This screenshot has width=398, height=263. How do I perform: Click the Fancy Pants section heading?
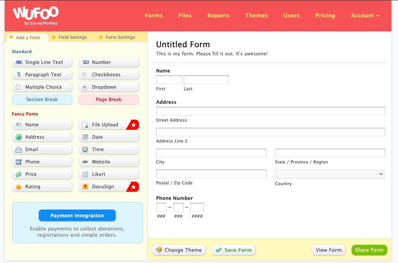tap(25, 114)
